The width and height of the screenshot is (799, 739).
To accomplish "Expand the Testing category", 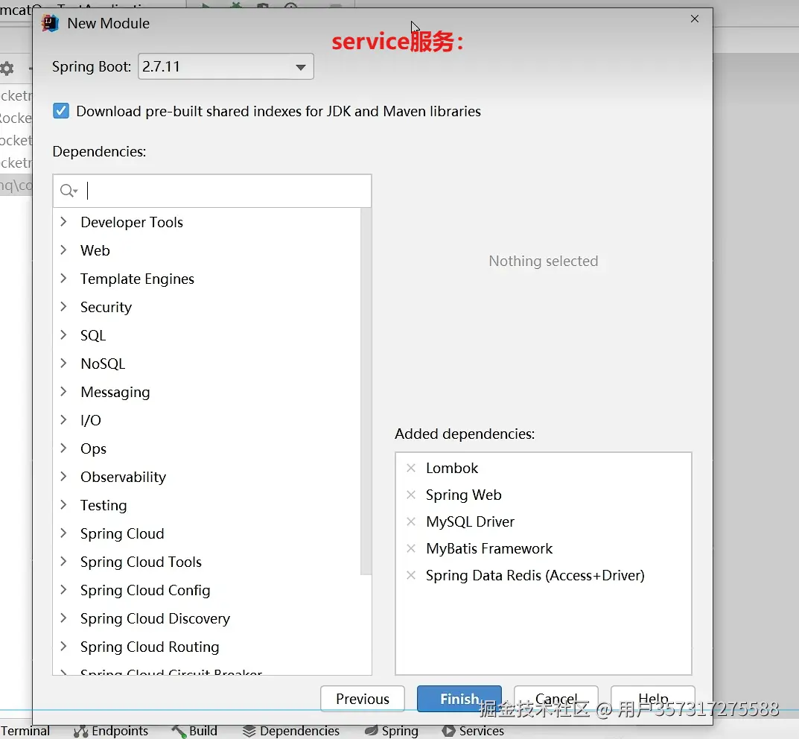I will (x=64, y=504).
